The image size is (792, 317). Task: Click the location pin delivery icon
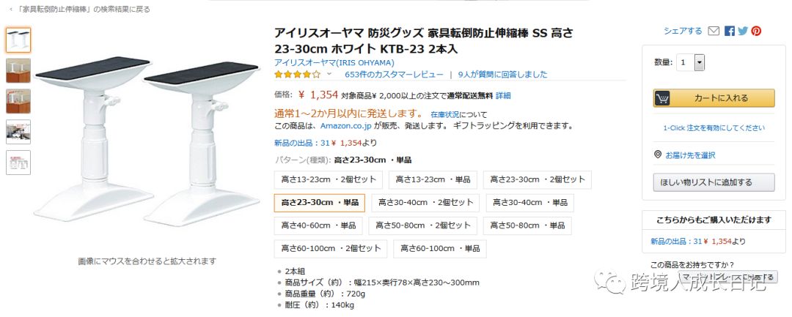[x=658, y=154]
